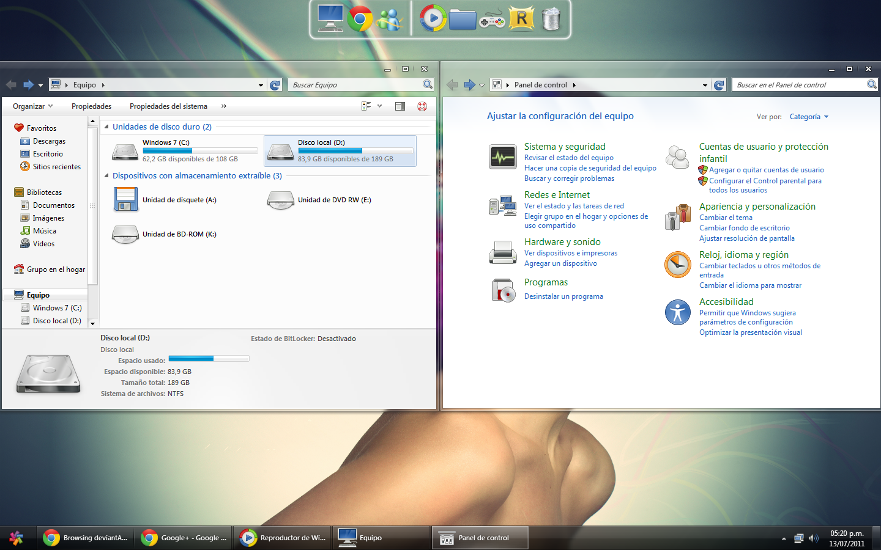Image resolution: width=881 pixels, height=550 pixels.
Task: Launch the yellow R application in the dock
Action: coord(521,18)
